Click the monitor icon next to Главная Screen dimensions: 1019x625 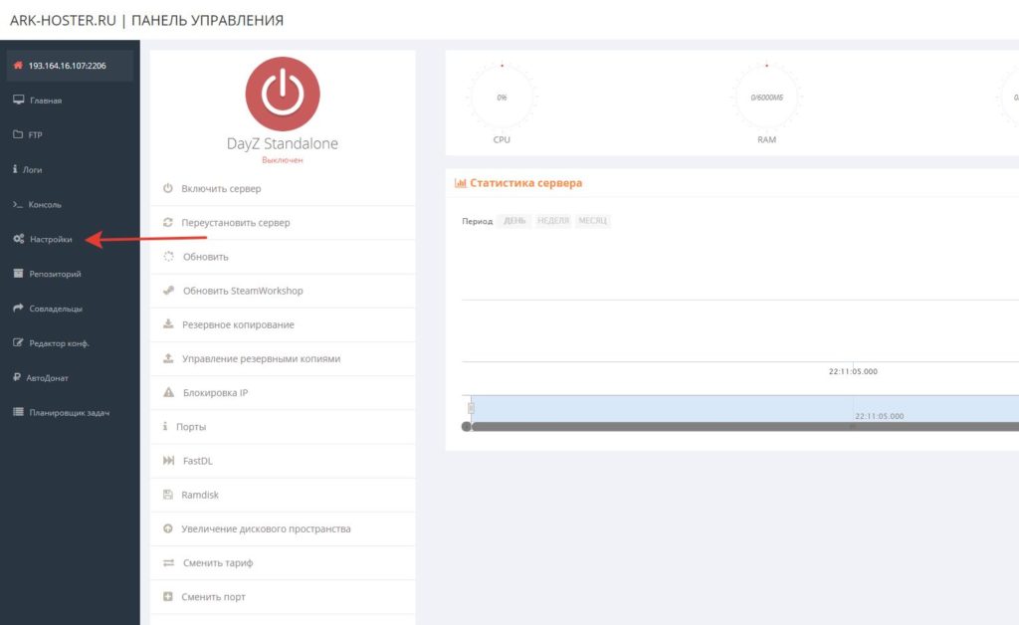tap(18, 101)
